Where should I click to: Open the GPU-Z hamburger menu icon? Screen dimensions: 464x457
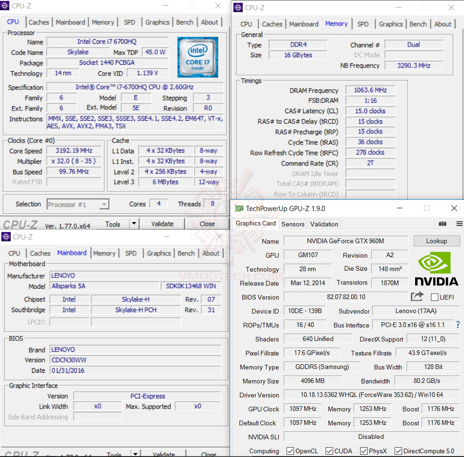(x=459, y=224)
